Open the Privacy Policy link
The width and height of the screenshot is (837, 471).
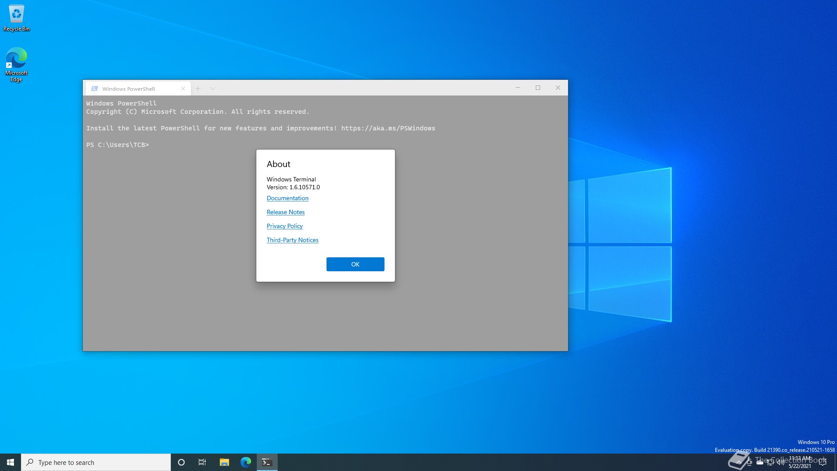pos(285,226)
